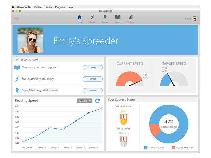Open the hamburger menu icon
Viewport: 211px width, 158px height.
tap(16, 19)
